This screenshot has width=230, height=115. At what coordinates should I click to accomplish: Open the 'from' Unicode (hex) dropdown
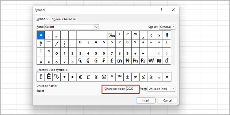point(173,89)
